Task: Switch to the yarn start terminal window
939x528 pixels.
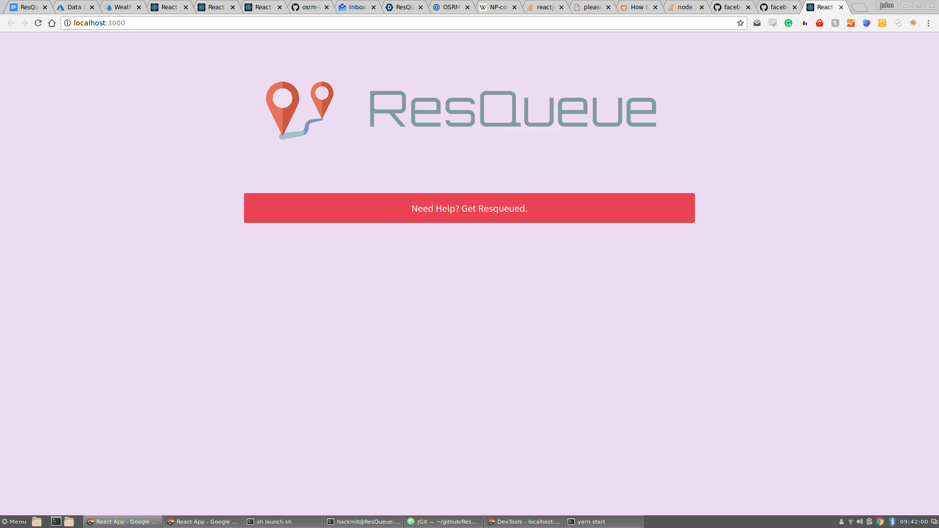Action: pos(604,522)
